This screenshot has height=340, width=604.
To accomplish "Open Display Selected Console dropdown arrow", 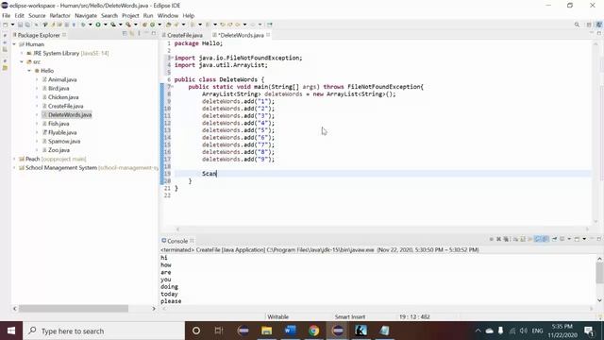I will (x=569, y=239).
